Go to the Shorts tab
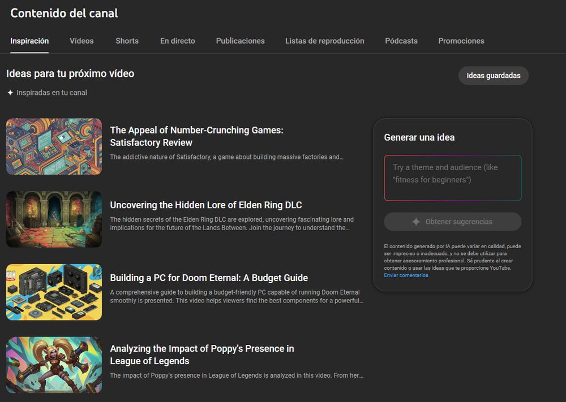 point(127,41)
